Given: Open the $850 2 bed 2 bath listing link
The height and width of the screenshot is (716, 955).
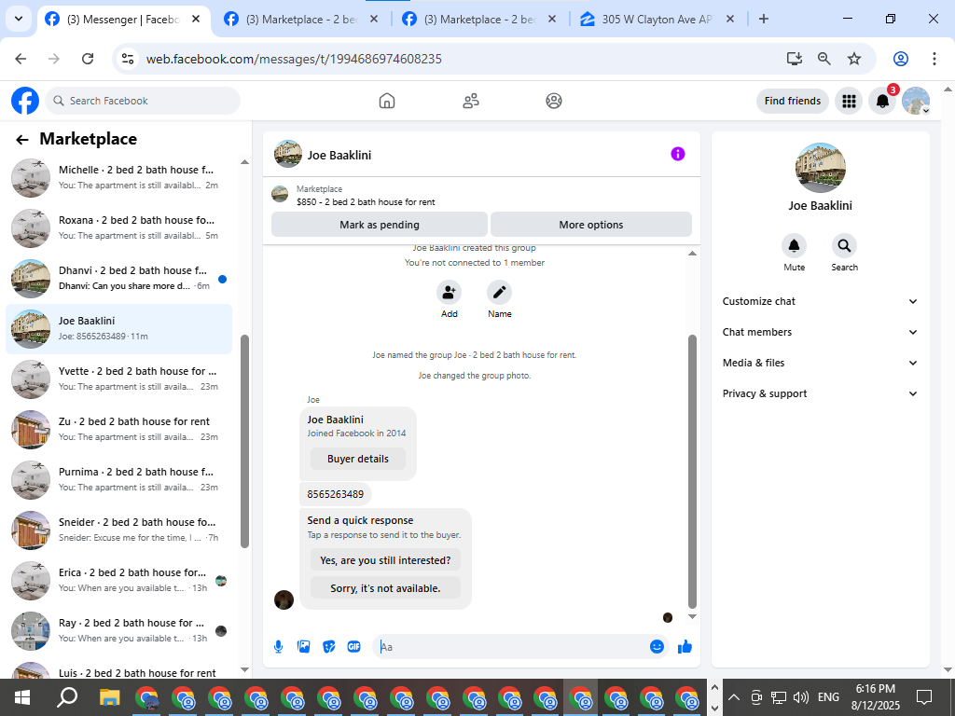Looking at the screenshot, I should pyautogui.click(x=366, y=201).
